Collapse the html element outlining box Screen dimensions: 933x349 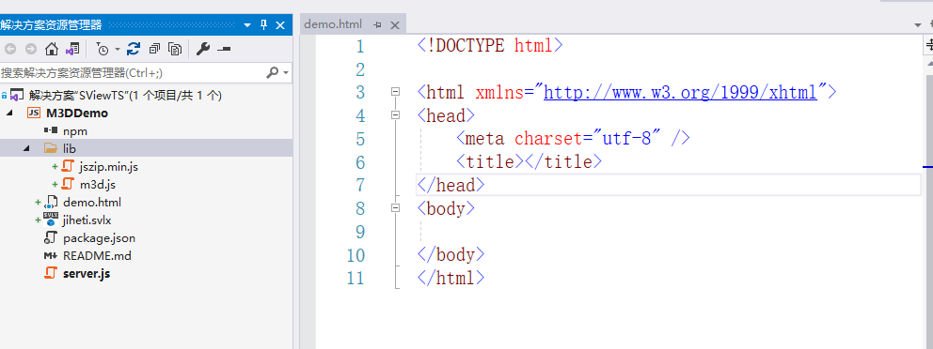[x=395, y=91]
